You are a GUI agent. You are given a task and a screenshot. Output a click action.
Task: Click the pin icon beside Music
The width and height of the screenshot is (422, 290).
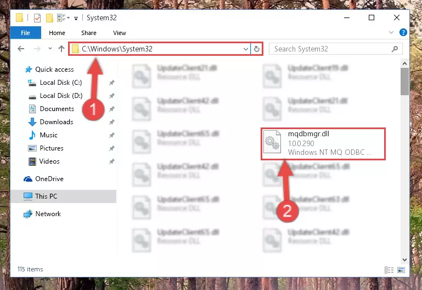(112, 135)
